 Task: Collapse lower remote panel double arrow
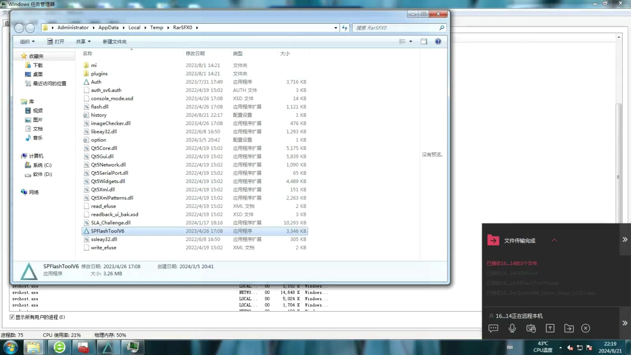pyautogui.click(x=625, y=323)
